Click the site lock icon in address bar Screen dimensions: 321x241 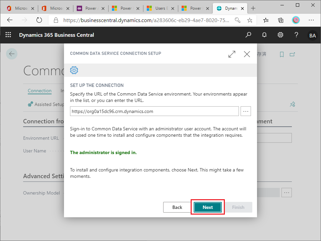point(56,20)
